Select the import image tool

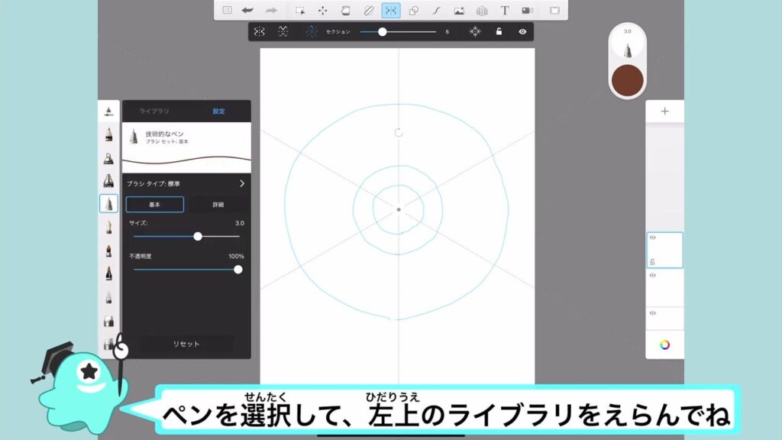click(459, 11)
